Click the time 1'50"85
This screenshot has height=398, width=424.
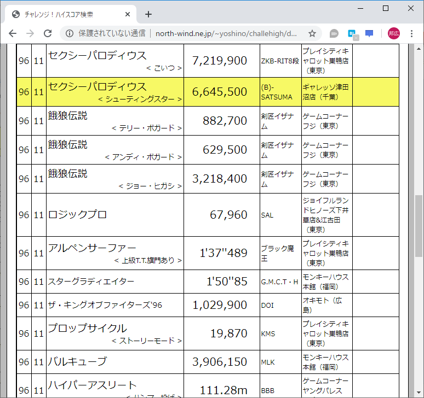tap(227, 282)
